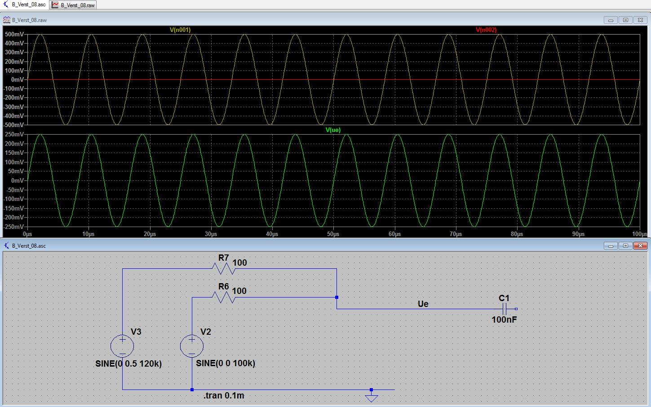Click the -500mV axis label in top pane
Screen dimensions: 651x407
13,125
